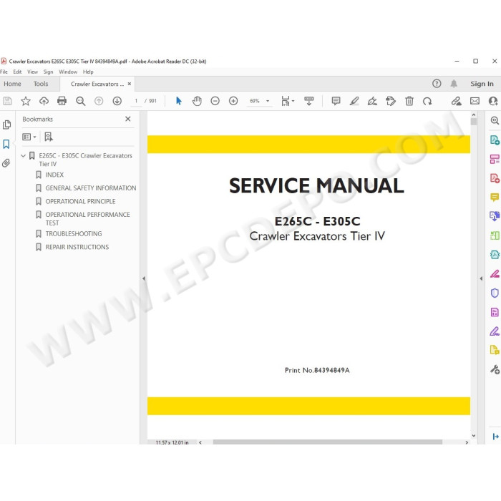Open fit page options tool
This screenshot has height=501, width=501.
point(287,102)
